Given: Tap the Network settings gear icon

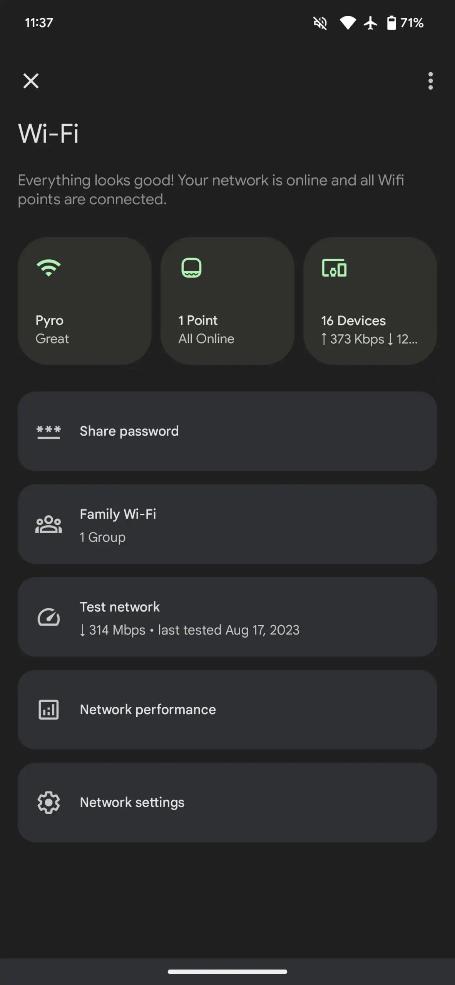Looking at the screenshot, I should (x=49, y=803).
